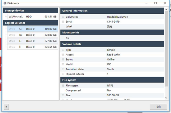
Task: Expand the Volume ID row
Action: [x=63, y=17]
